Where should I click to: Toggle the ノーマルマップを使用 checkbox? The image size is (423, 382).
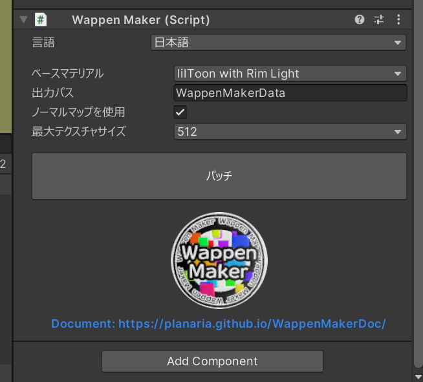[180, 112]
